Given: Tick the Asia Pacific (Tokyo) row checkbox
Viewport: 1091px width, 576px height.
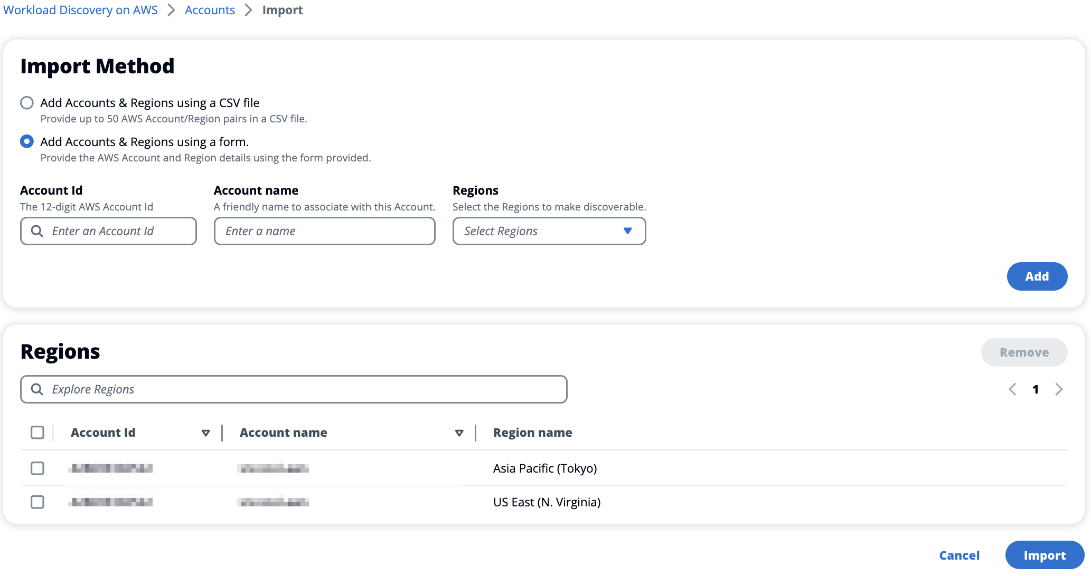Looking at the screenshot, I should click(37, 468).
